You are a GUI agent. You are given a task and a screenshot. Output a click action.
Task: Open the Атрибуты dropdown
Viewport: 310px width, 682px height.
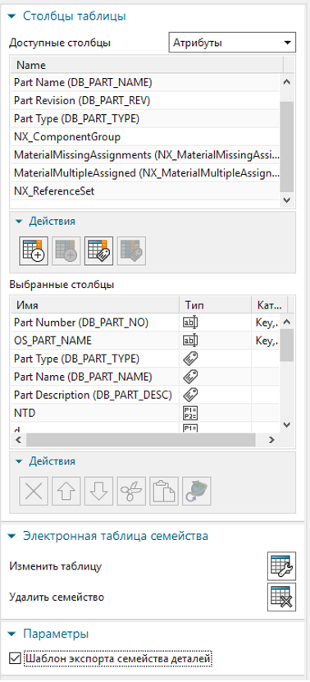(x=232, y=43)
